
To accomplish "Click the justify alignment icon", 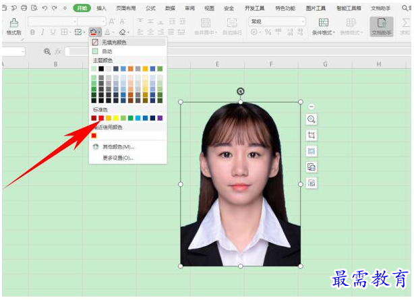I will pos(171,32).
